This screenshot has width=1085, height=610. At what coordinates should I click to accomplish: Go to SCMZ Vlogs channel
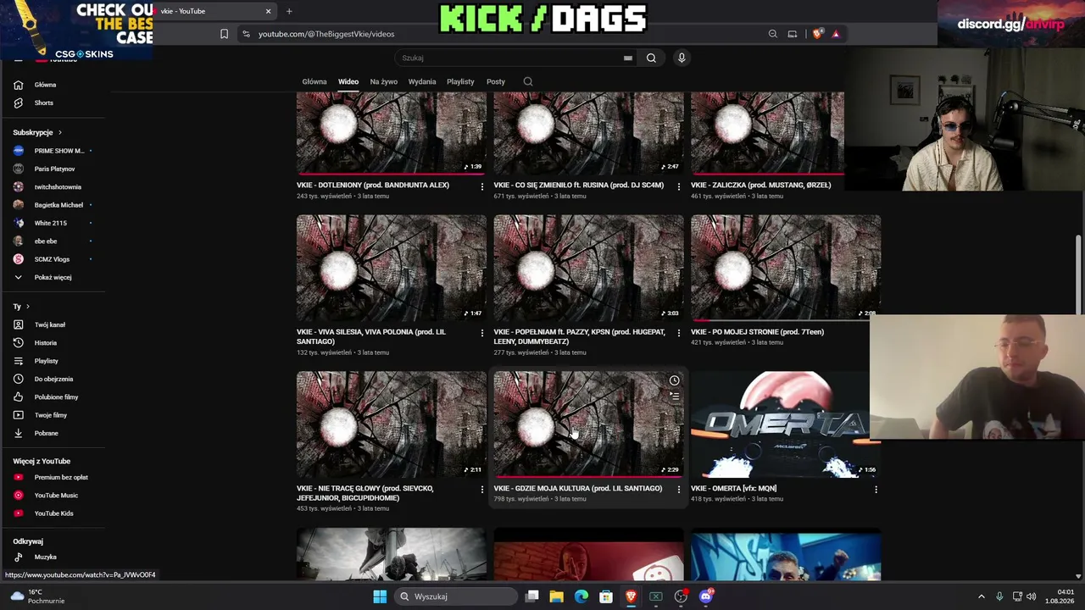53,259
